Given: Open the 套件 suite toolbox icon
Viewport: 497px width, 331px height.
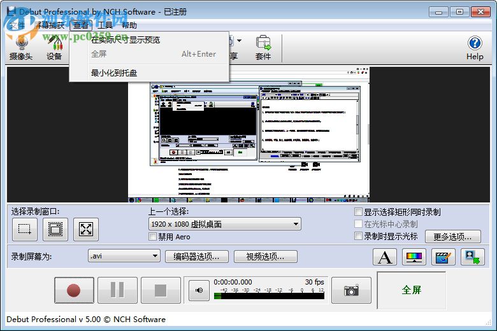Looking at the screenshot, I should [263, 48].
